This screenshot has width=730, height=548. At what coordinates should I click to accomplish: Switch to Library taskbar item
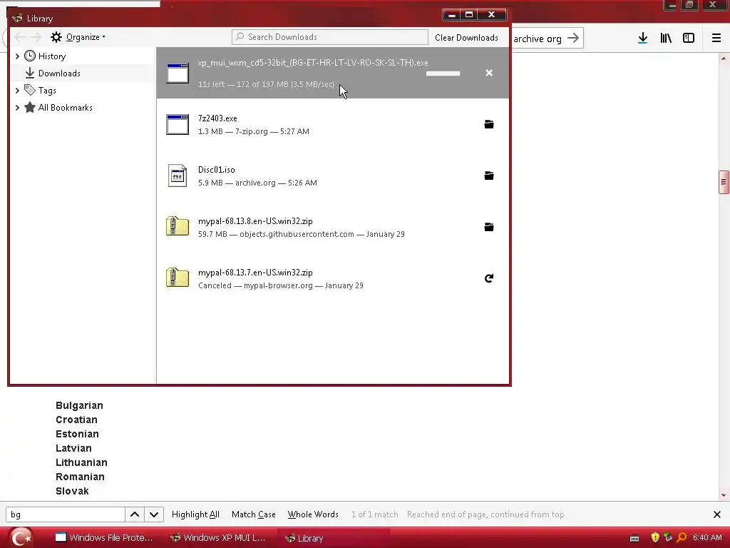point(333,538)
